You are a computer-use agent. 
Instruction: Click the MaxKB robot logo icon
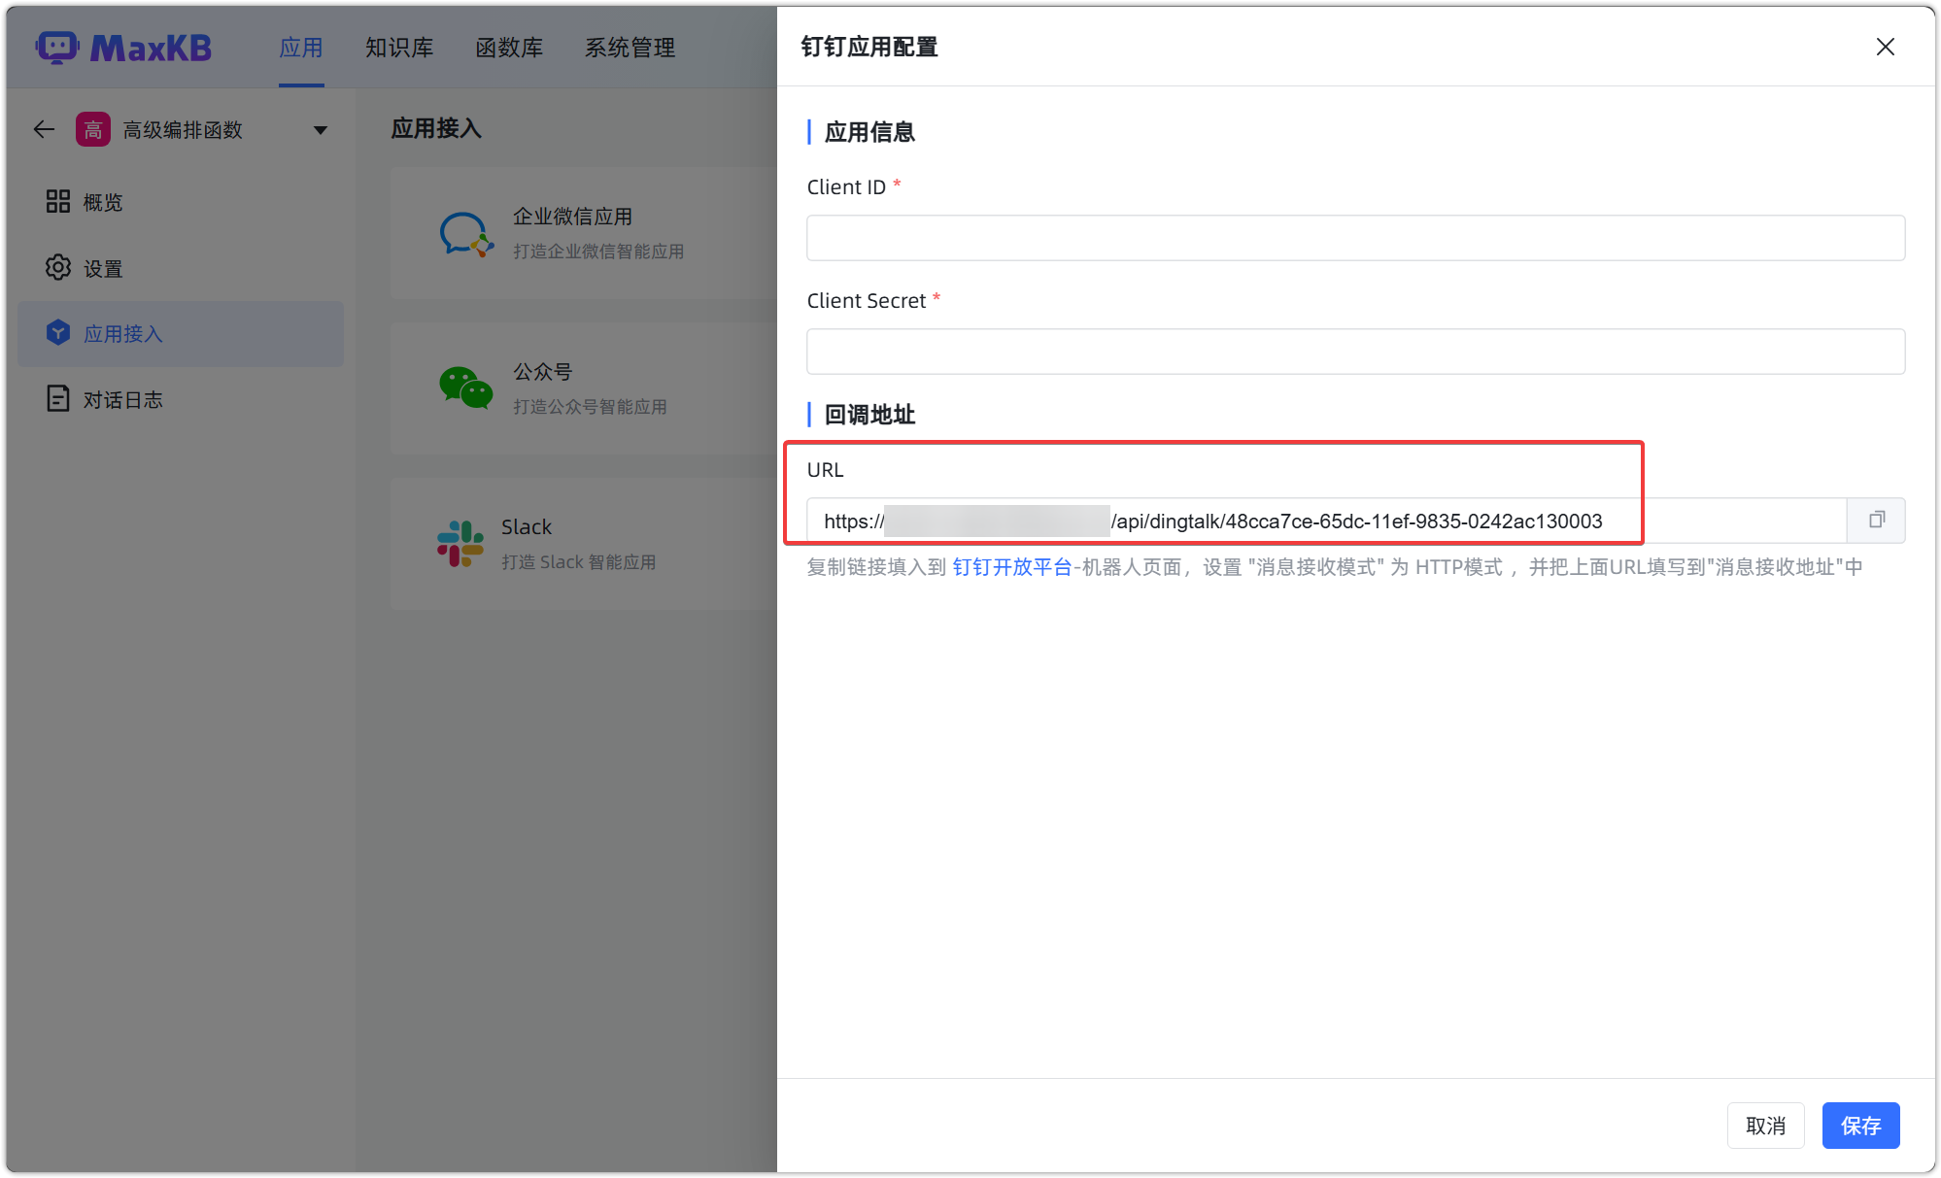point(57,47)
